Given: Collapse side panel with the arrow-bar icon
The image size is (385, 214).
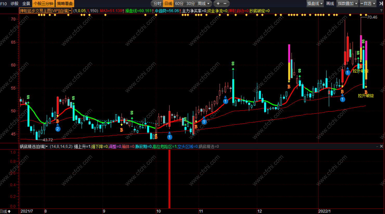Looking at the screenshot, I should click(x=381, y=3).
